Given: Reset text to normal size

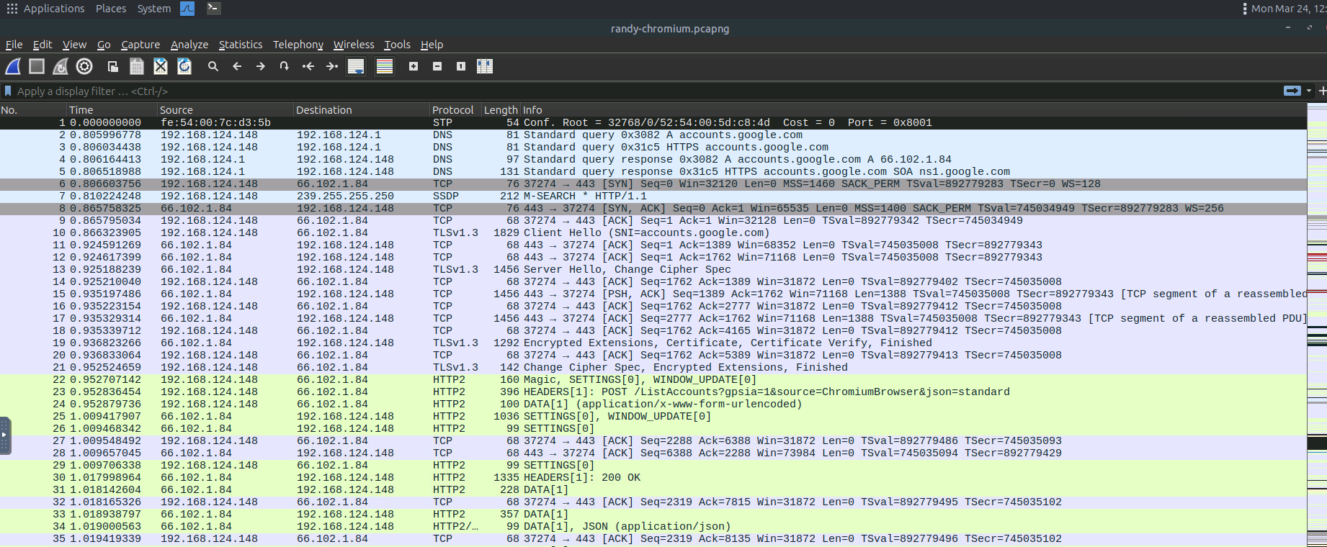Looking at the screenshot, I should (x=461, y=66).
